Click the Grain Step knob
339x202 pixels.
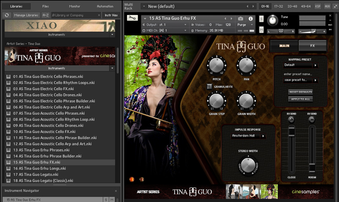pos(217,100)
